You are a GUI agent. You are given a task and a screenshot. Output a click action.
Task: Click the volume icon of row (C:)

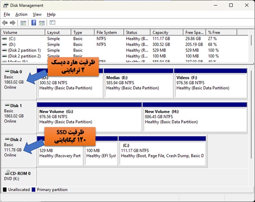[5, 39]
